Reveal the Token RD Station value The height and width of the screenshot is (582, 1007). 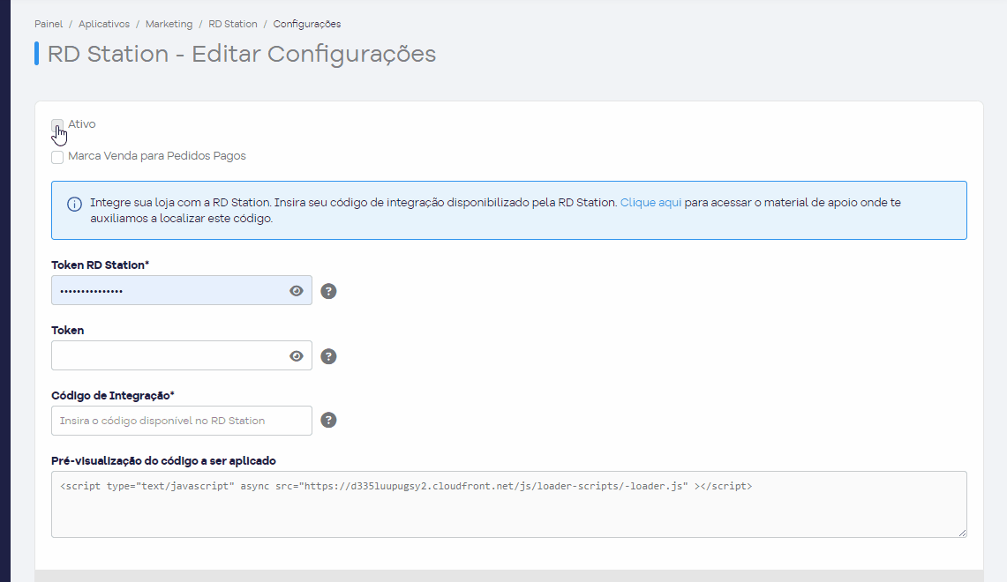point(296,291)
